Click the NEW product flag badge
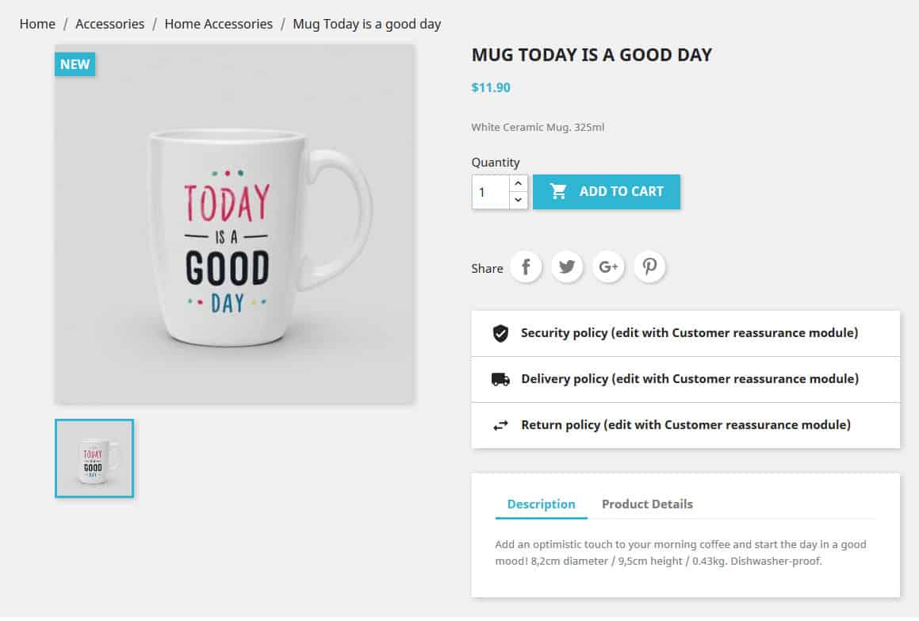Image resolution: width=919 pixels, height=621 pixels. (x=75, y=64)
